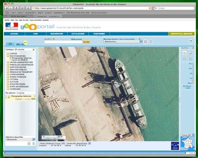This screenshot has height=158, width=198.
Task: Switch to the 'Ecrire une news !' browser tab
Action: click(x=19, y=16)
